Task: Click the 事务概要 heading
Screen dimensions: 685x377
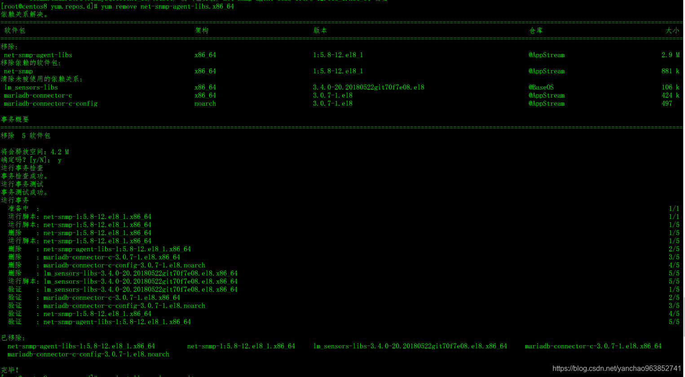Action: click(x=15, y=120)
